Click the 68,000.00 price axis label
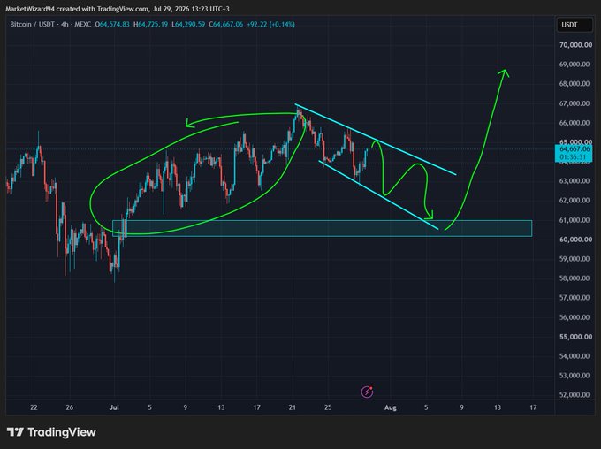 coord(574,84)
